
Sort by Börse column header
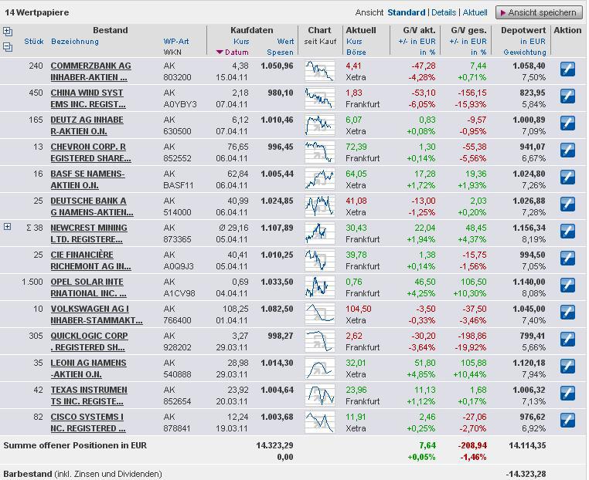tap(356, 52)
